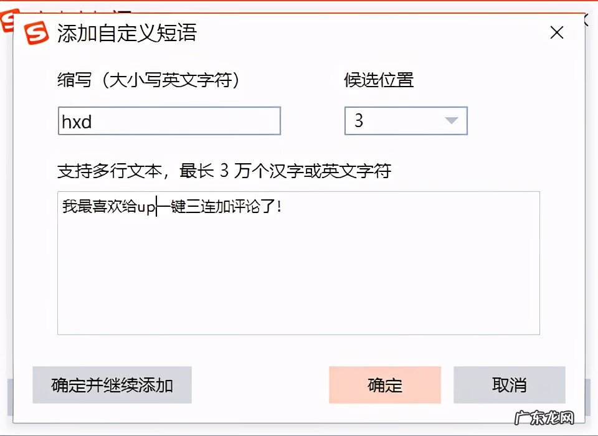This screenshot has height=436, width=598.
Task: Click the abbreviation field containing hxd
Action: click(x=169, y=121)
